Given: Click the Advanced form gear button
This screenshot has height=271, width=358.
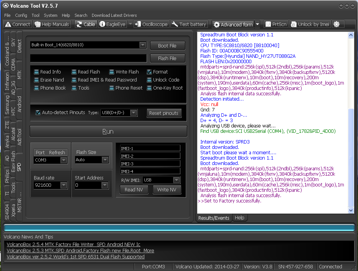Looking at the screenshot, I should 233,24.
